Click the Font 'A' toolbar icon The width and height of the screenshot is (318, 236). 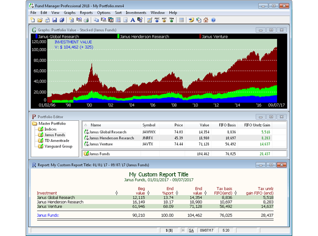tap(133, 20)
